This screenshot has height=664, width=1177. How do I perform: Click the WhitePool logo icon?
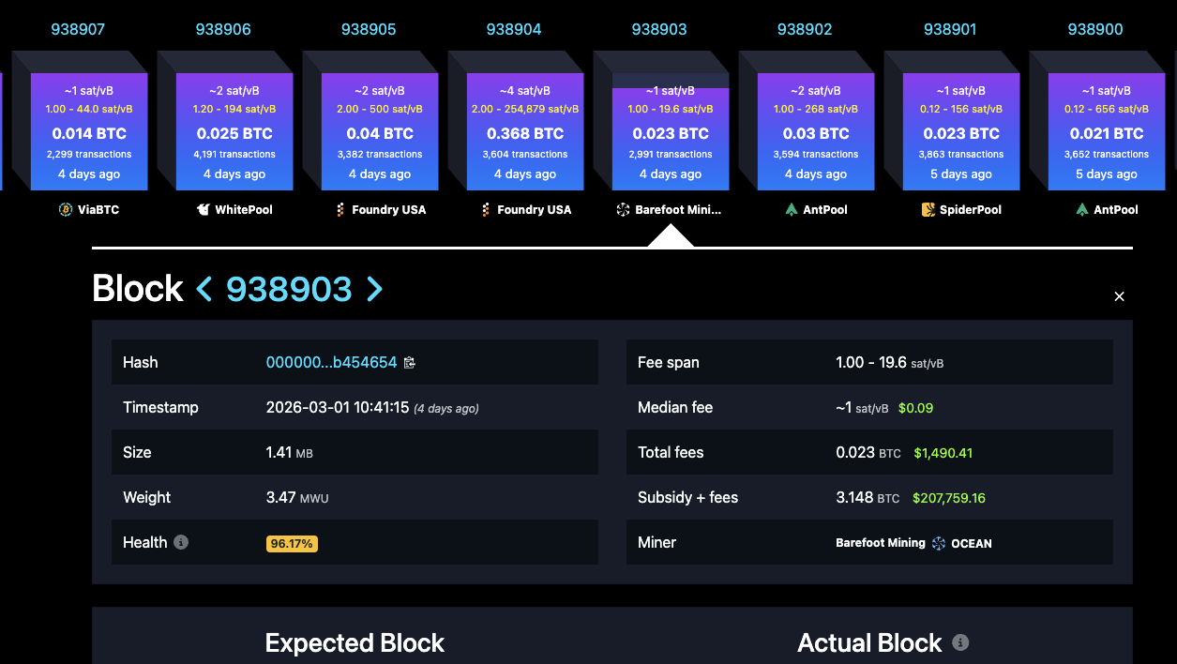click(x=203, y=209)
